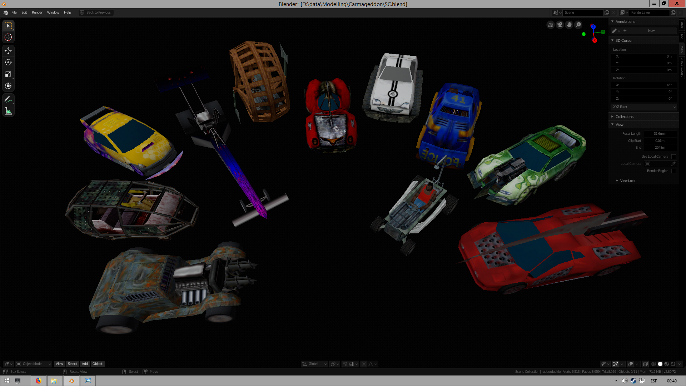Switch to the Tool sidebar tab
The height and width of the screenshot is (386, 686).
pos(682,37)
